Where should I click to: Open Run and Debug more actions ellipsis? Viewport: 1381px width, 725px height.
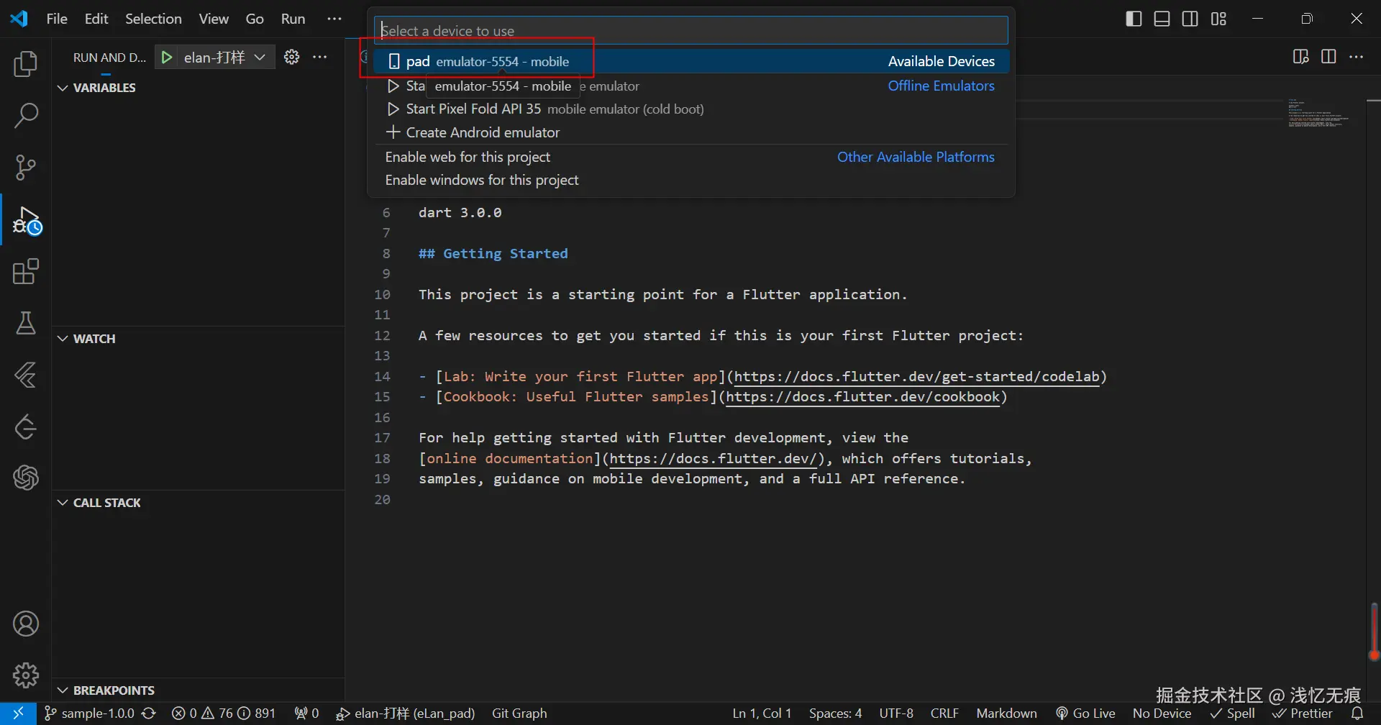coord(320,57)
